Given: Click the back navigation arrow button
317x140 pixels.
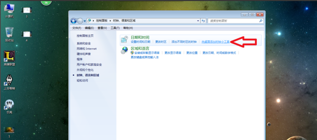Looking at the screenshot, I should pos(74,21).
